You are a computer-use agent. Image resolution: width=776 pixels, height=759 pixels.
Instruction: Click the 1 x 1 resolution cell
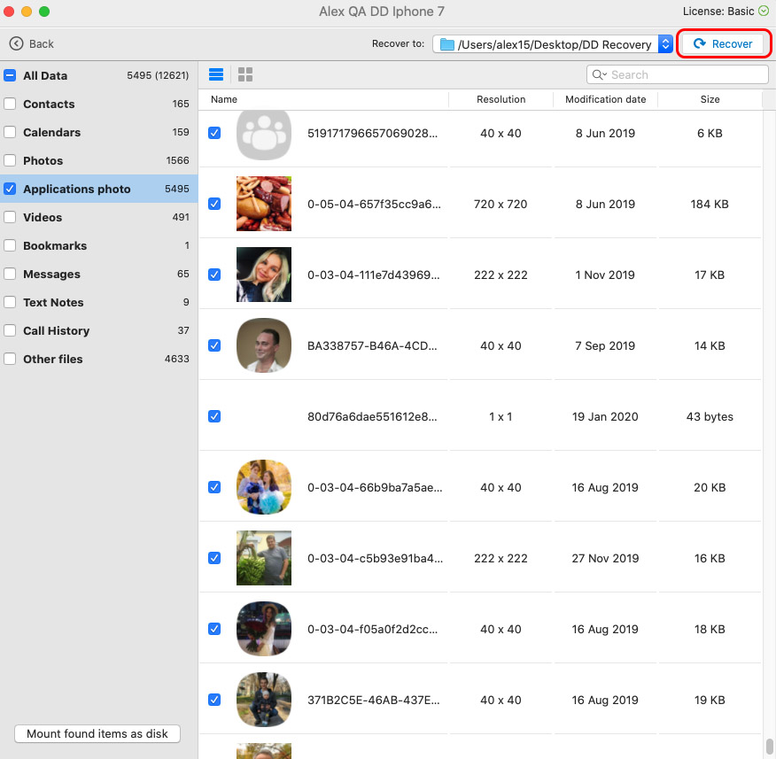[501, 416]
